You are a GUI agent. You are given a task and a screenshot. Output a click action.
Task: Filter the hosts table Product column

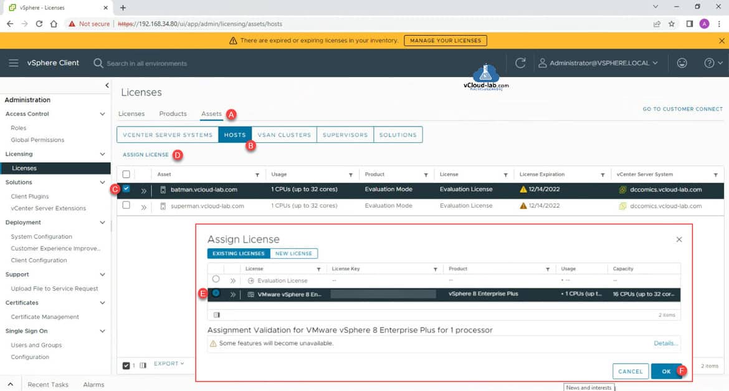click(x=426, y=175)
